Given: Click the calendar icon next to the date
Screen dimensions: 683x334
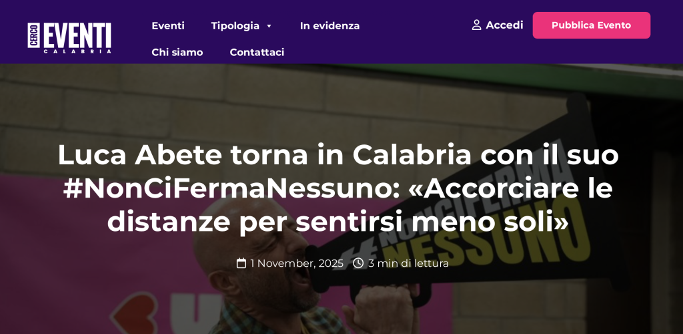Looking at the screenshot, I should point(241,263).
